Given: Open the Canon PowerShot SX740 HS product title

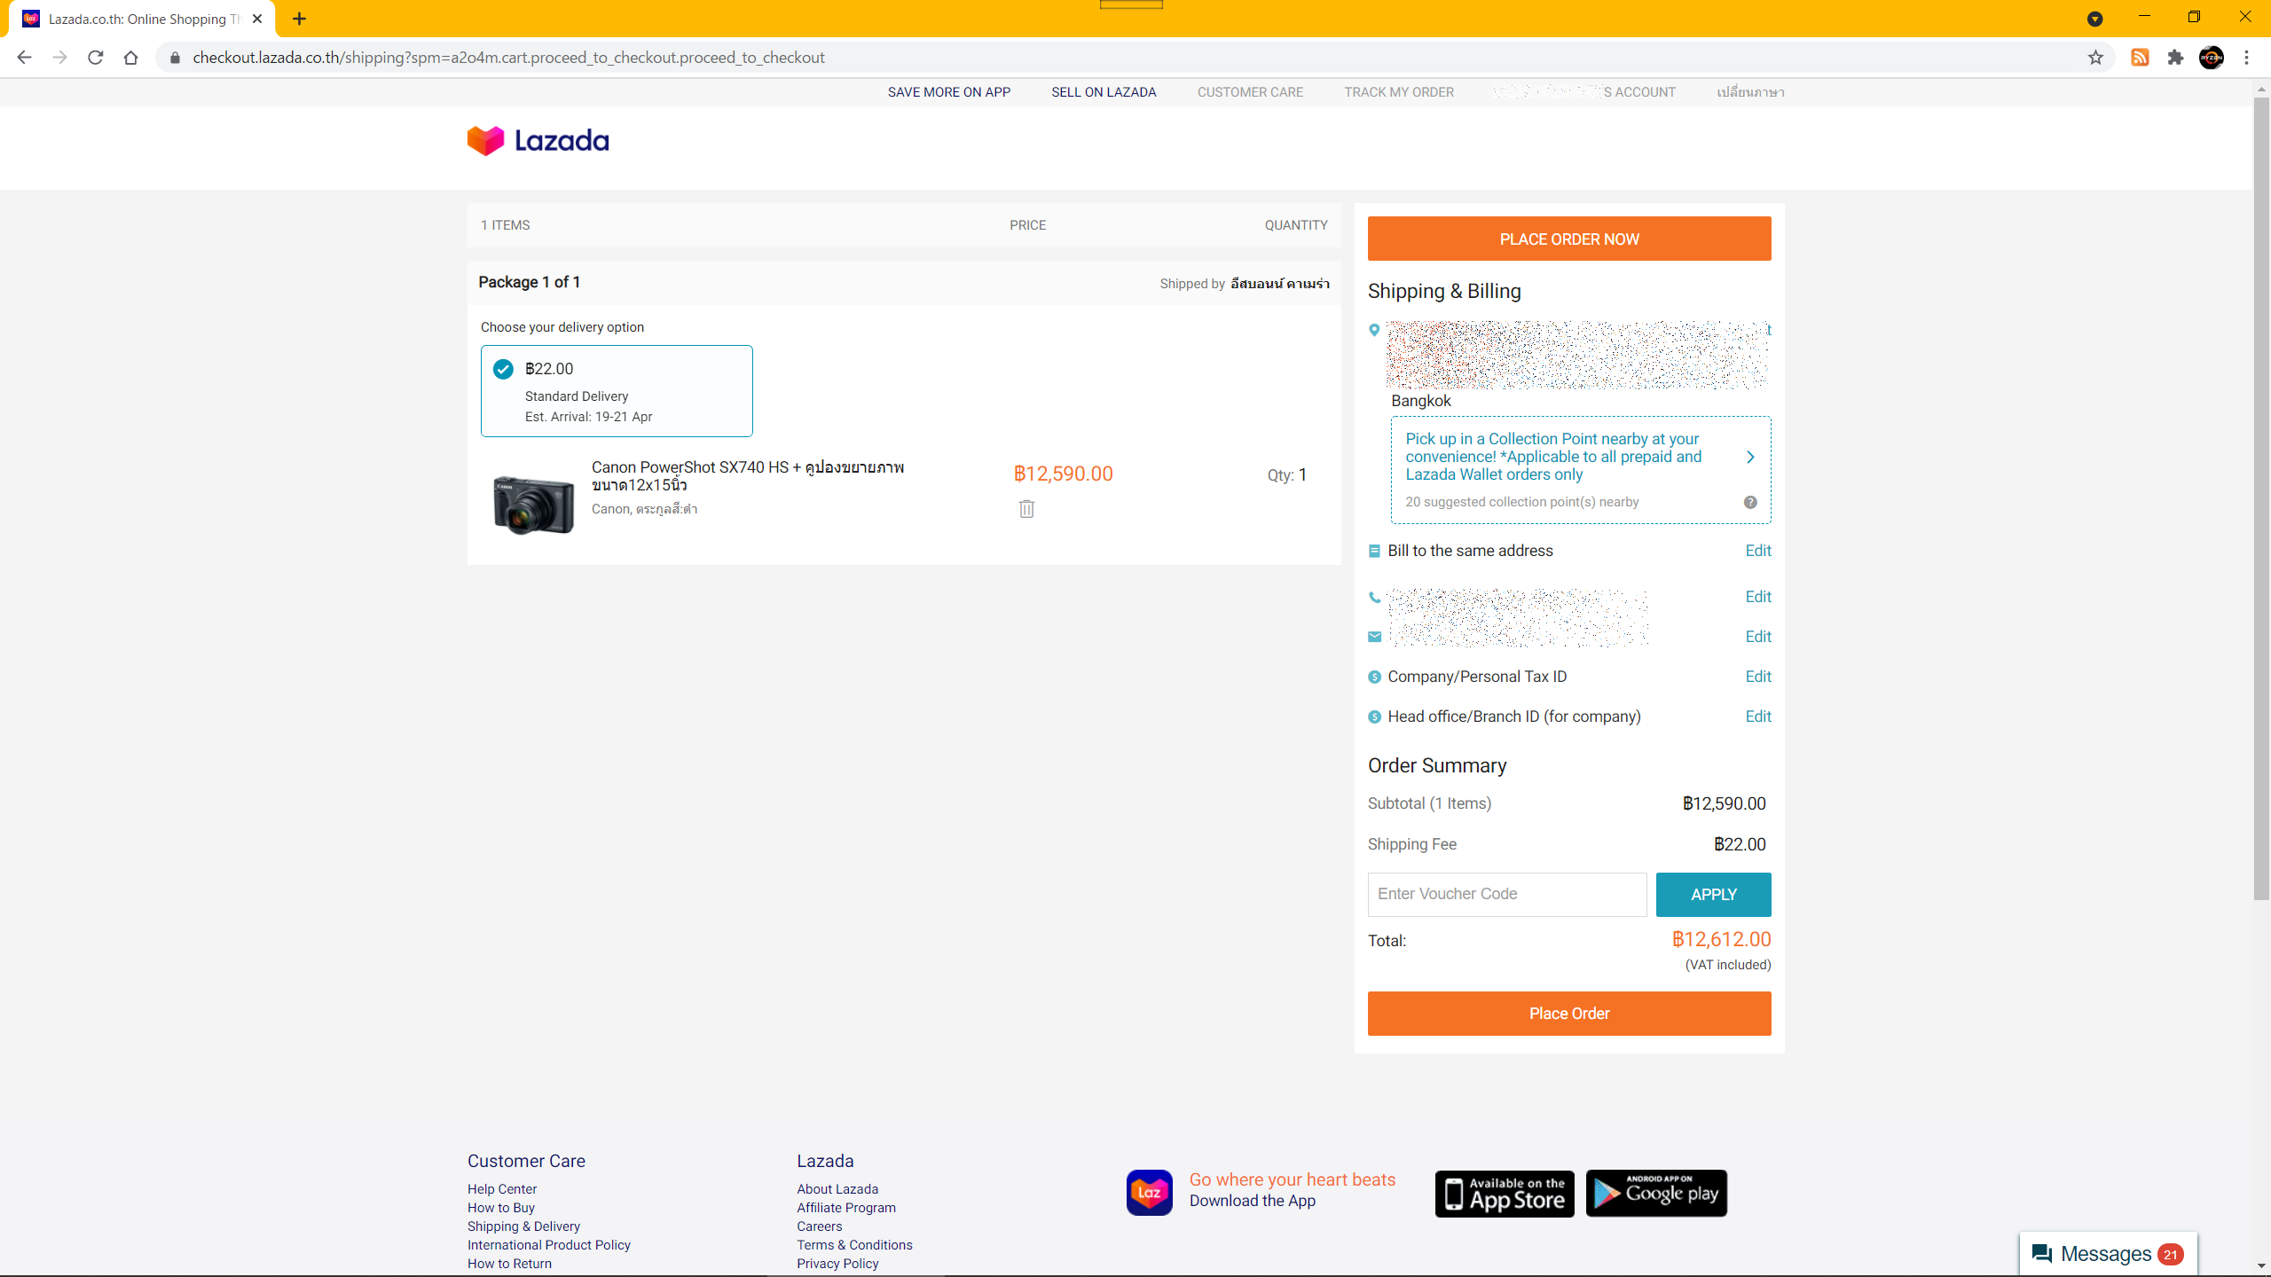Looking at the screenshot, I should tap(747, 476).
